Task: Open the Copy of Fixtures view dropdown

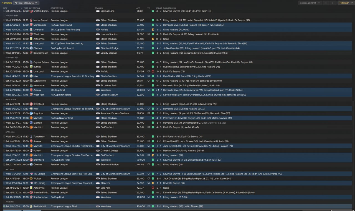Action: click(x=26, y=3)
